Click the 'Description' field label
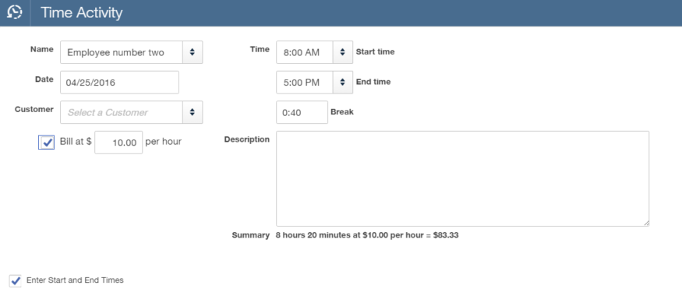The height and width of the screenshot is (296, 682). (x=246, y=139)
